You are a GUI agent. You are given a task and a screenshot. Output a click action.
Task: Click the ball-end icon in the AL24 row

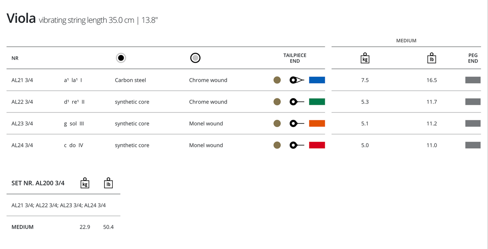coord(296,145)
